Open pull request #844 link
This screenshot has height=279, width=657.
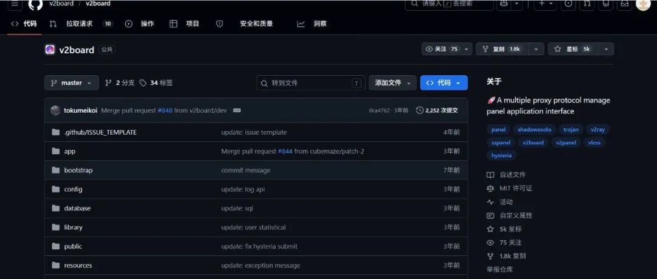pos(285,151)
